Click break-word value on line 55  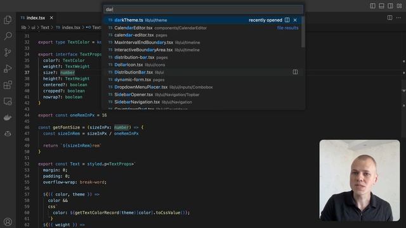click(92, 182)
